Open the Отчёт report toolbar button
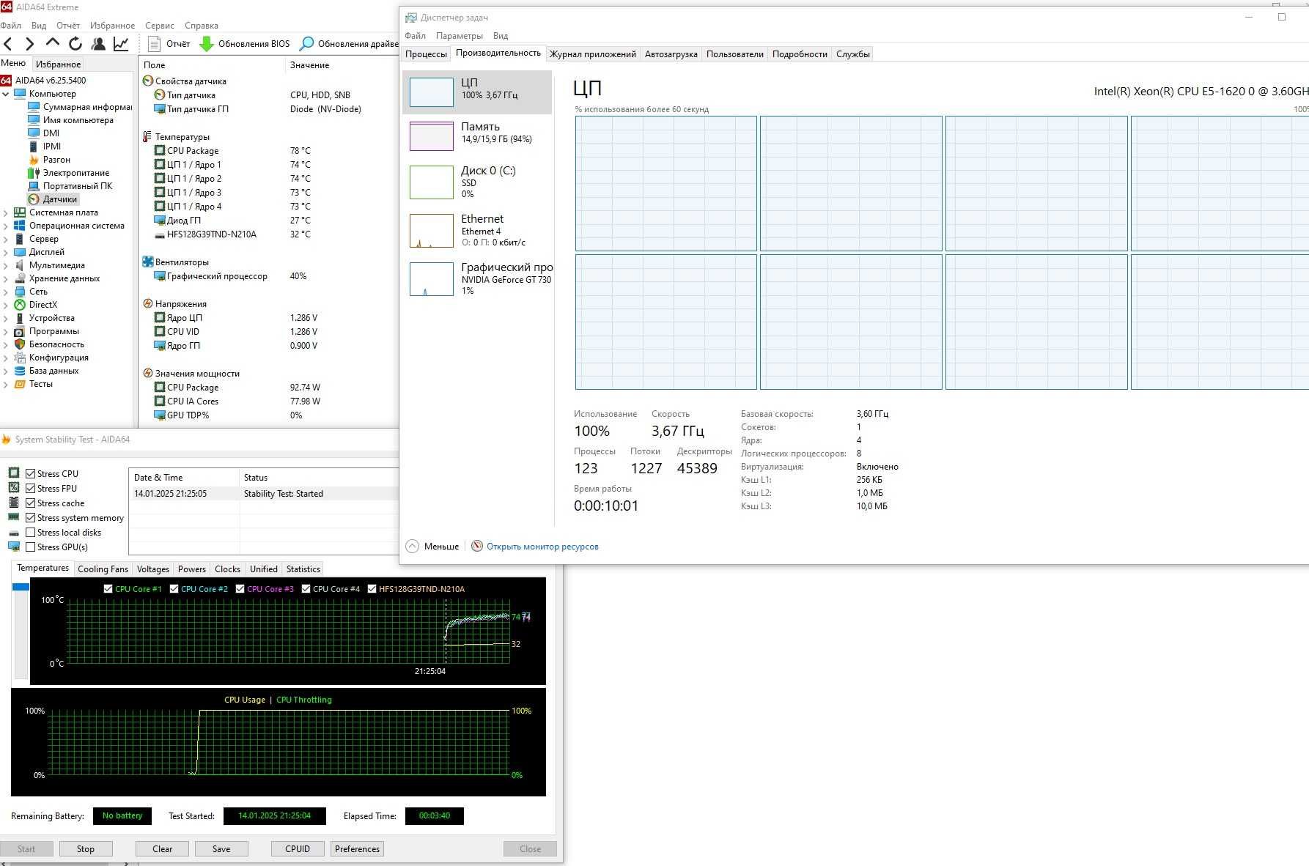The height and width of the screenshot is (866, 1309). [x=169, y=44]
